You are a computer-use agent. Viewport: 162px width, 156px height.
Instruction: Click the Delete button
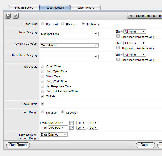click(145, 145)
